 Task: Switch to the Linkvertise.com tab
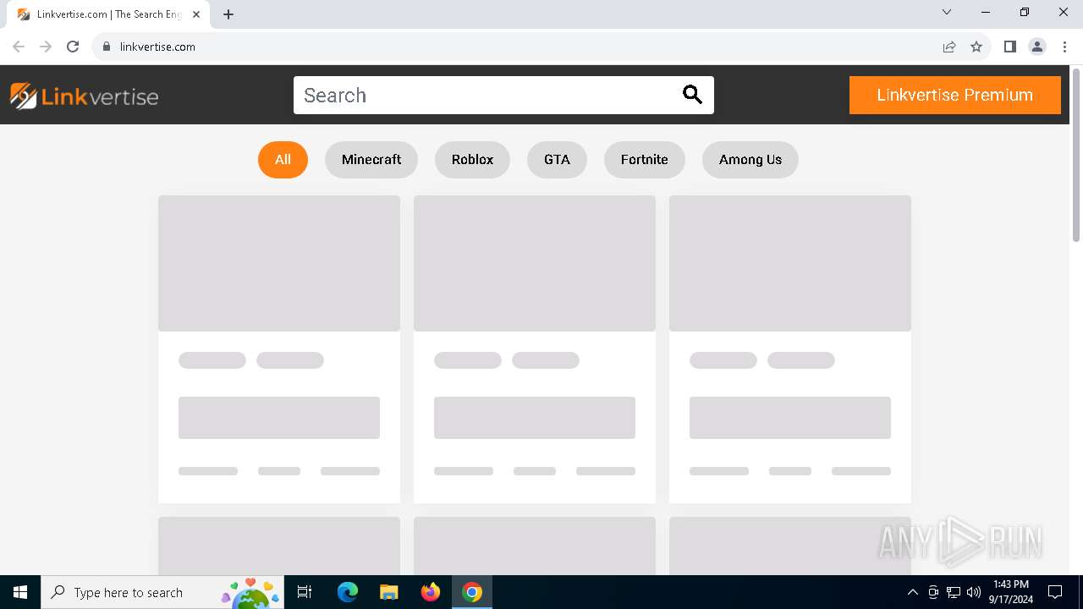click(x=108, y=14)
